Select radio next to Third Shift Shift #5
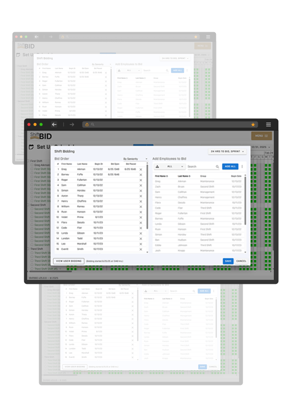 (x=32, y=269)
